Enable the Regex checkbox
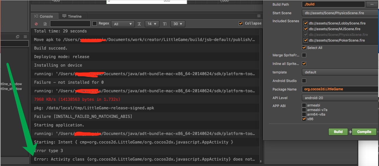The height and width of the screenshot is (166, 379). [95, 24]
